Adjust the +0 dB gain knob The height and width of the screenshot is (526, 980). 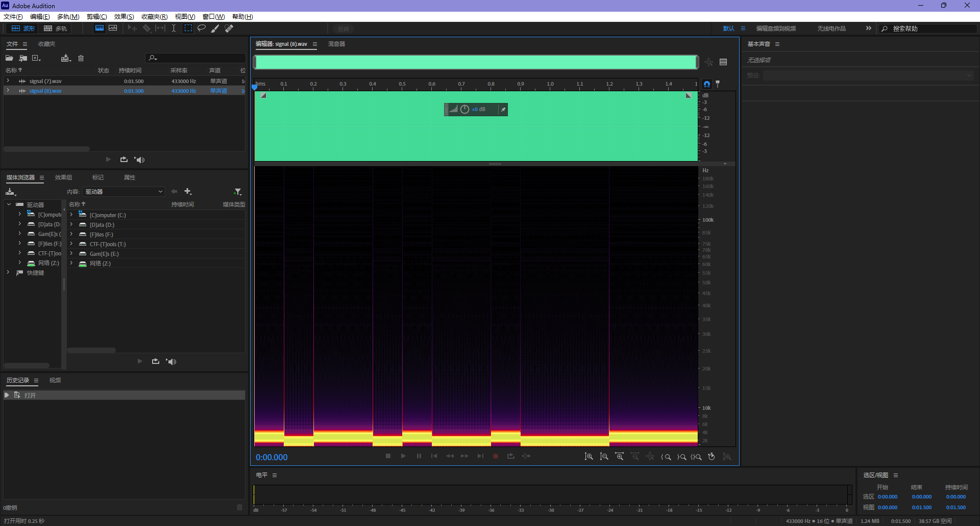click(x=464, y=110)
